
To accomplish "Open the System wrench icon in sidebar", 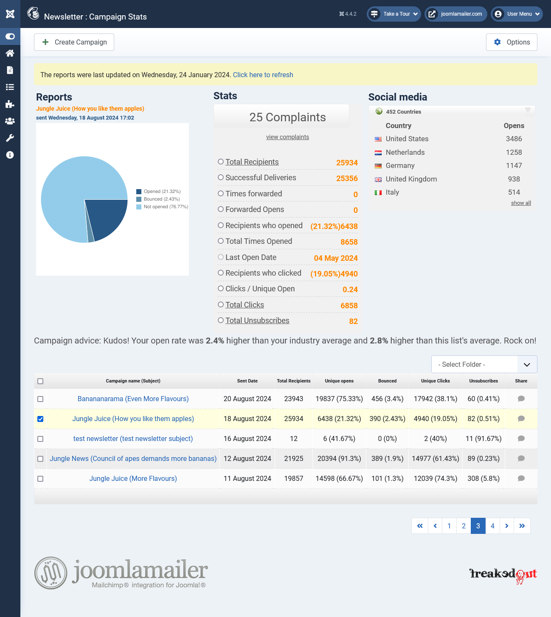I will [x=10, y=138].
